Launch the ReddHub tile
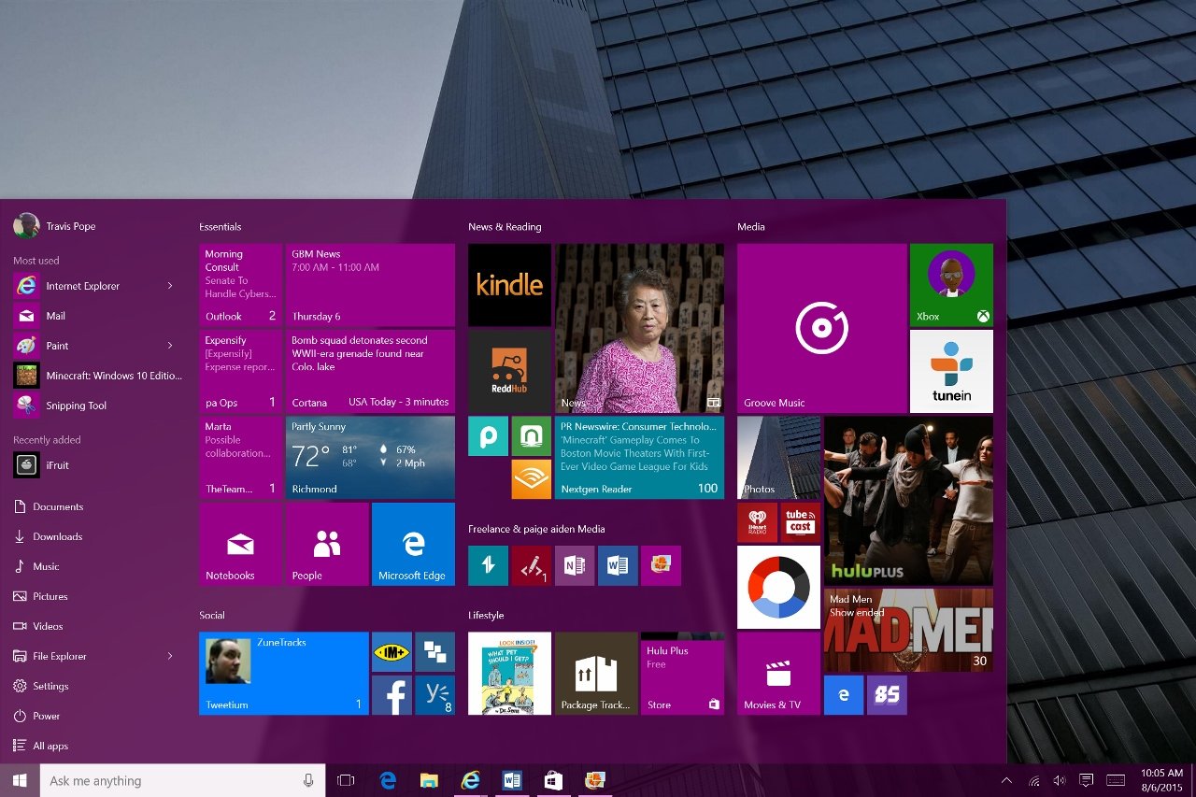Viewport: 1196px width, 797px height. pos(509,371)
